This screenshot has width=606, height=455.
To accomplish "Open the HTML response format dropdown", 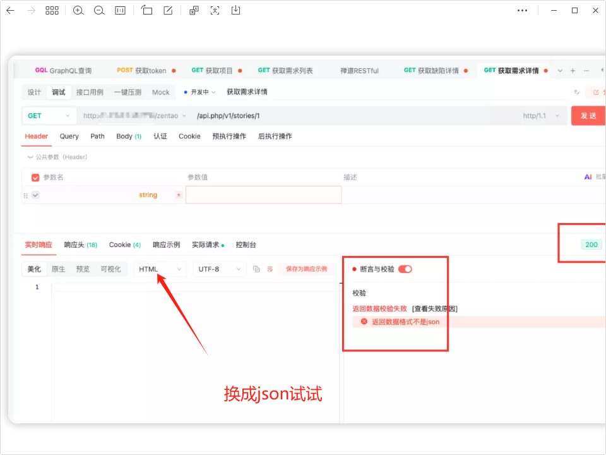I will 160,269.
